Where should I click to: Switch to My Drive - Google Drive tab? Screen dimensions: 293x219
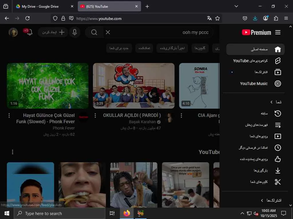pos(40,6)
